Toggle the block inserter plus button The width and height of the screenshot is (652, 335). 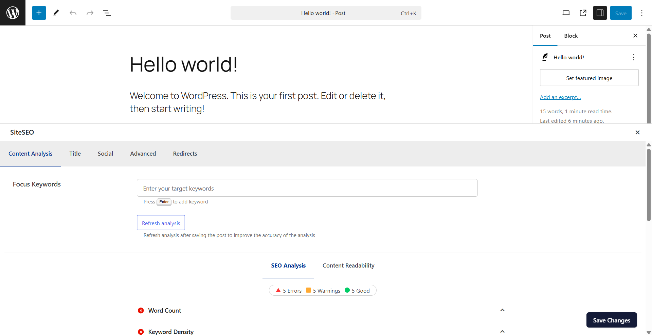click(x=39, y=13)
